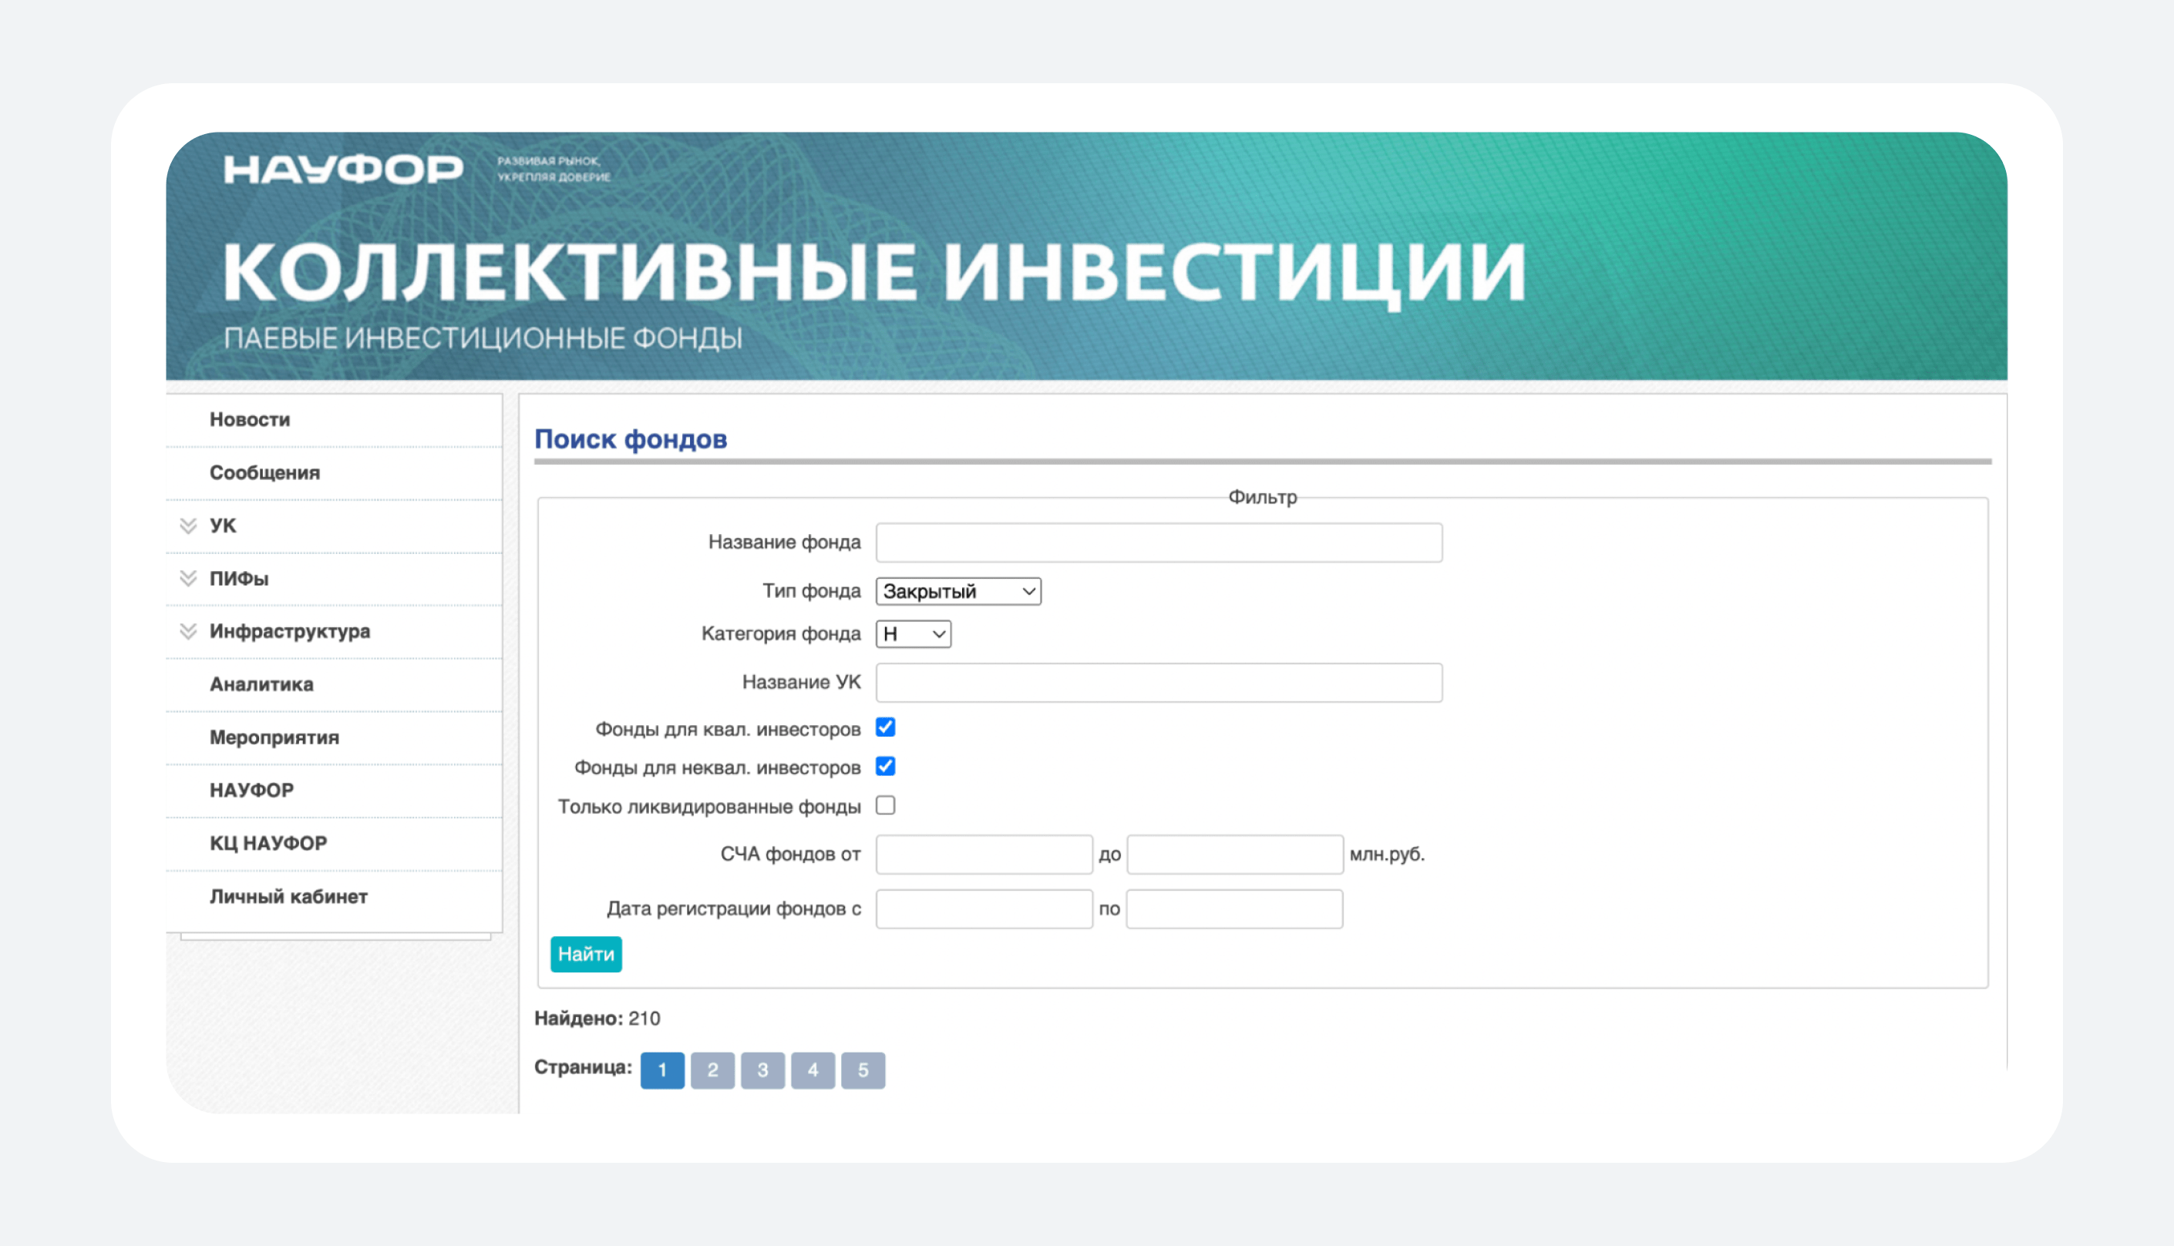The image size is (2174, 1246).
Task: Expand the ПИФы menu chevron icon
Action: coord(188,579)
